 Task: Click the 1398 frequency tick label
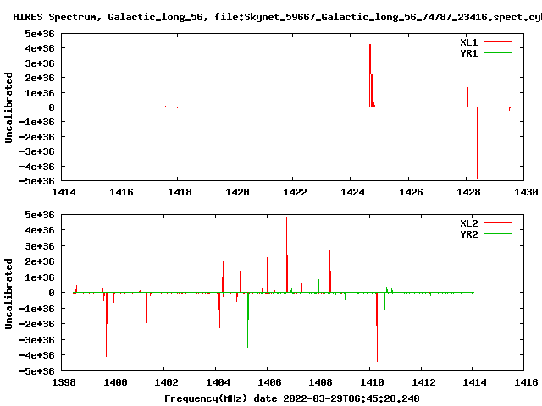(64, 382)
